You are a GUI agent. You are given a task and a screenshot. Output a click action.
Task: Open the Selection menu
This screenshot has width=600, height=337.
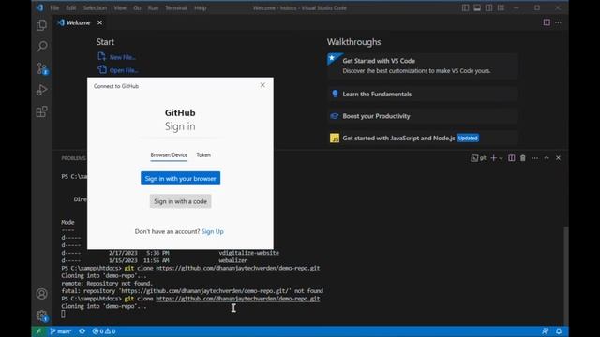(x=95, y=7)
